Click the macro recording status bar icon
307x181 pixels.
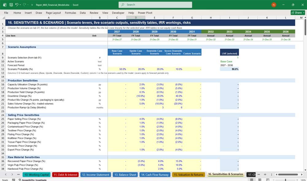(x=14, y=180)
